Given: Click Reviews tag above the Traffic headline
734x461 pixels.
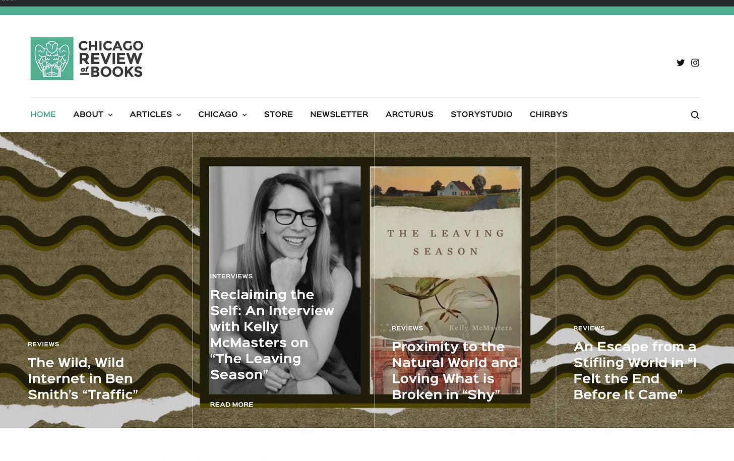Looking at the screenshot, I should [x=43, y=344].
